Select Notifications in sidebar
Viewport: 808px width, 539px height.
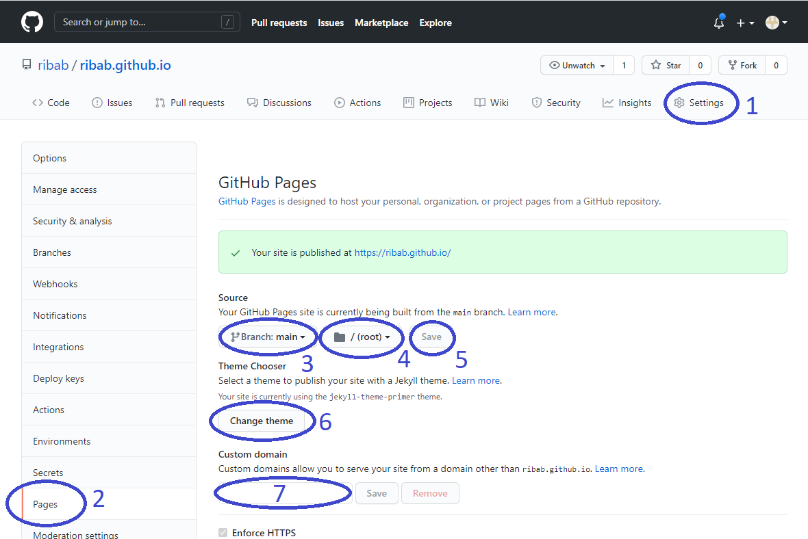point(109,315)
